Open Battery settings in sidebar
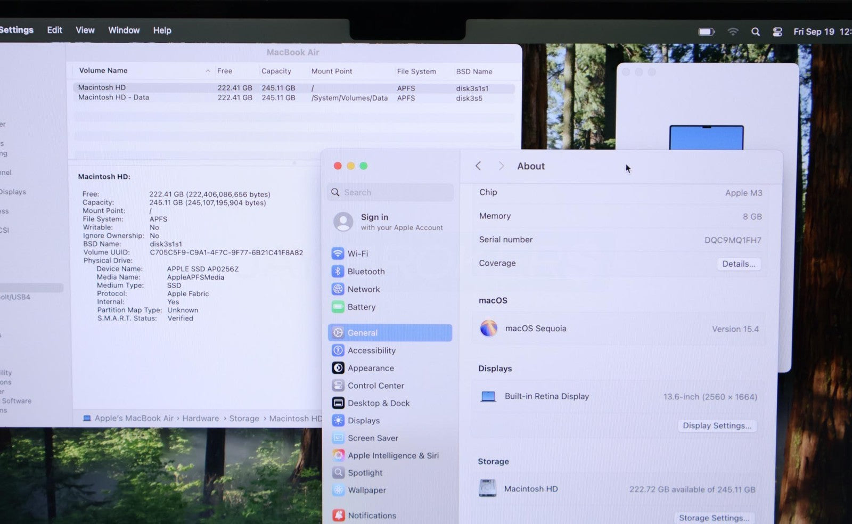852x524 pixels. point(361,307)
